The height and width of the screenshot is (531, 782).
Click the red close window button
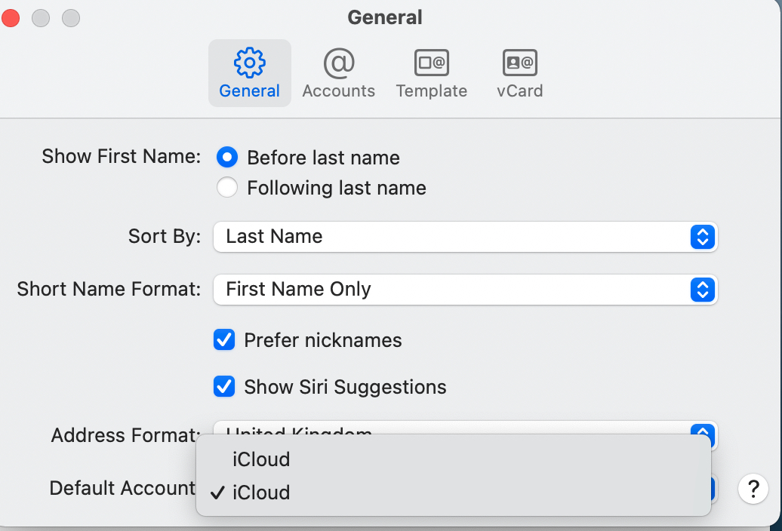click(x=11, y=18)
